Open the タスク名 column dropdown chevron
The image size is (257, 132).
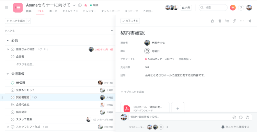112,30
